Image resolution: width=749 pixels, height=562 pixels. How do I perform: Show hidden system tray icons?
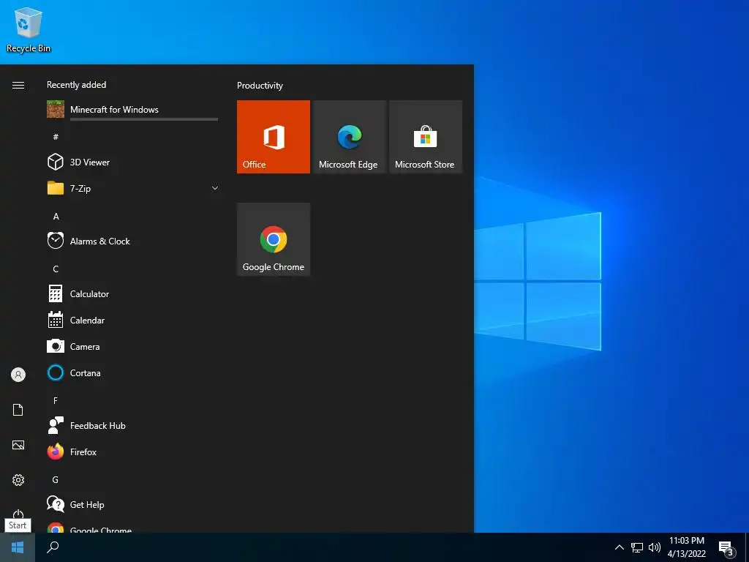pyautogui.click(x=619, y=547)
